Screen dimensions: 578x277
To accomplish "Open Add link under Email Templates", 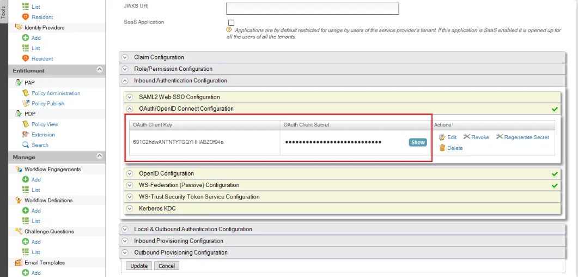I will click(36, 273).
